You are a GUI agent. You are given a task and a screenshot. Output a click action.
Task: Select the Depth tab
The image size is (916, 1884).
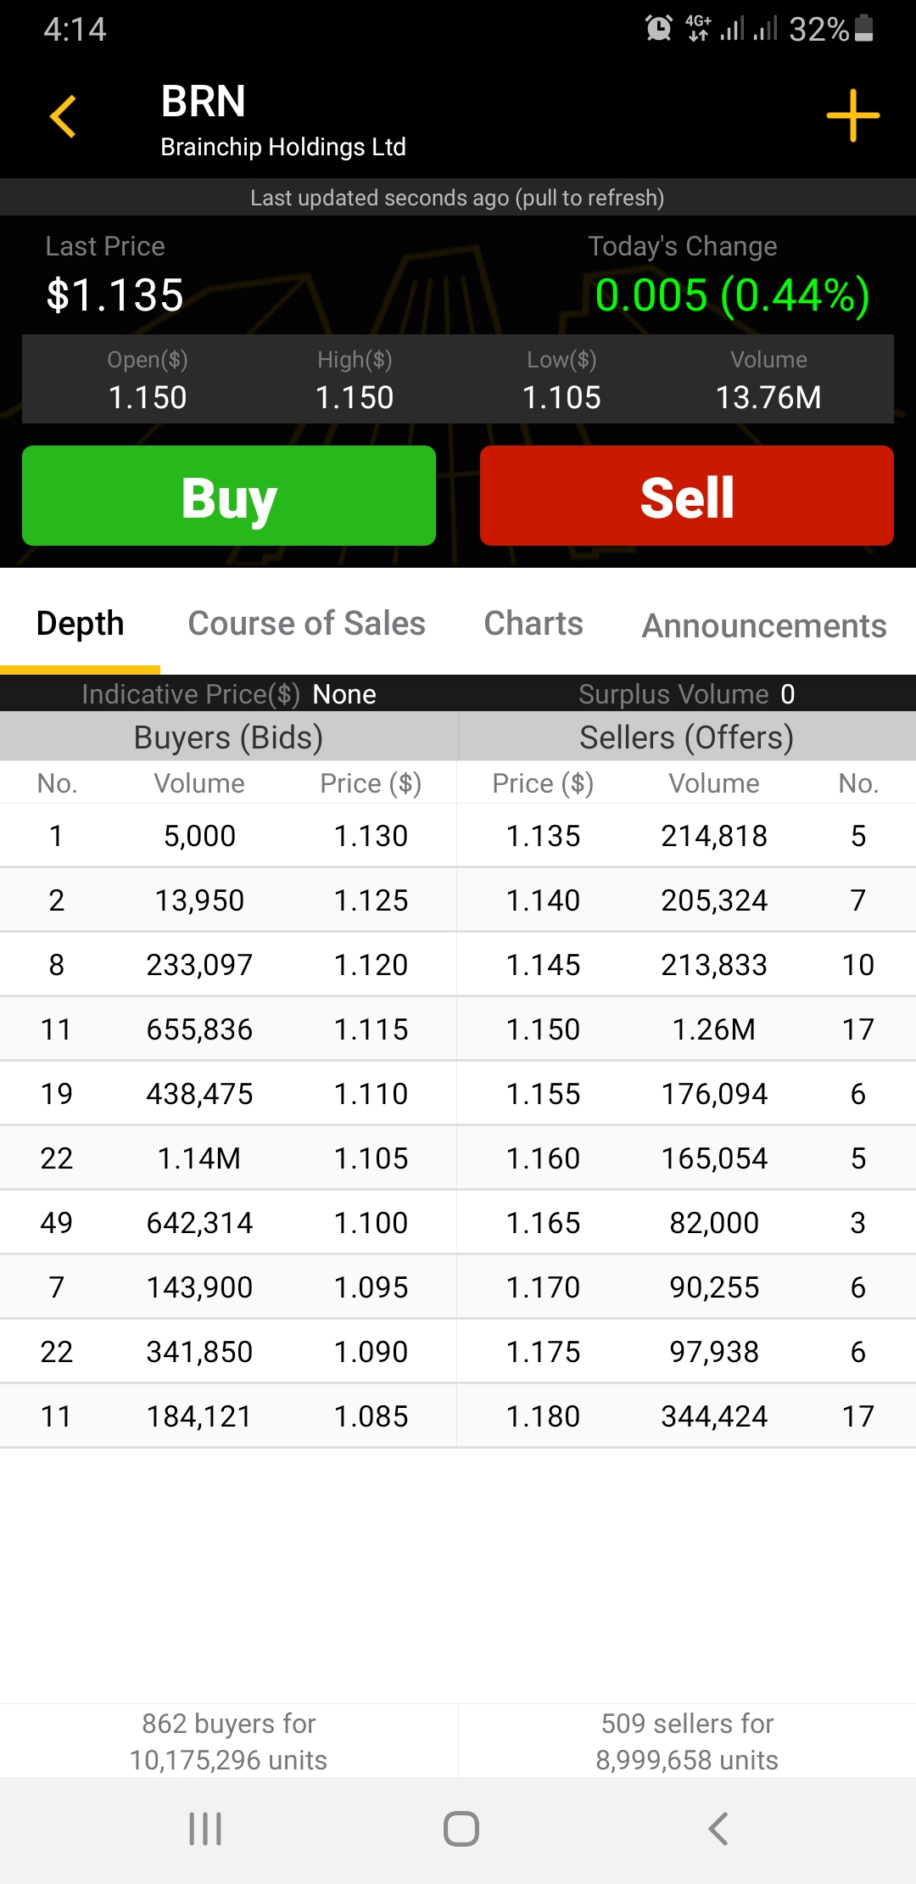(81, 624)
